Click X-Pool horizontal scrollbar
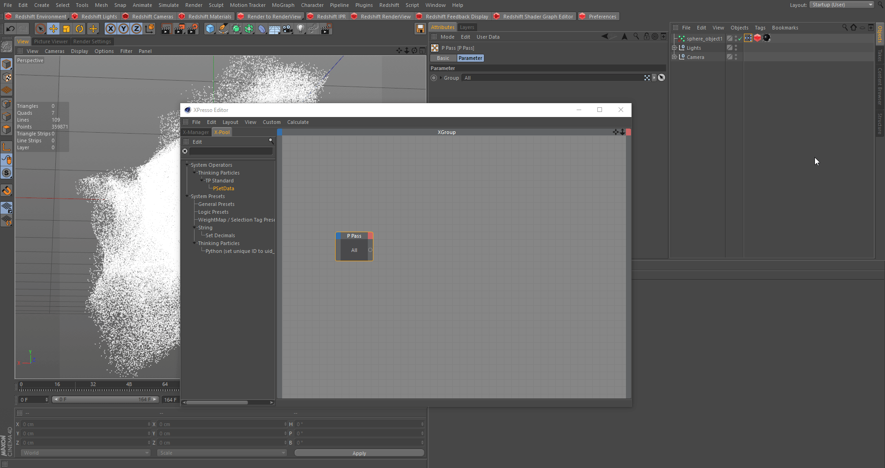Viewport: 885px width, 468px height. tap(217, 403)
